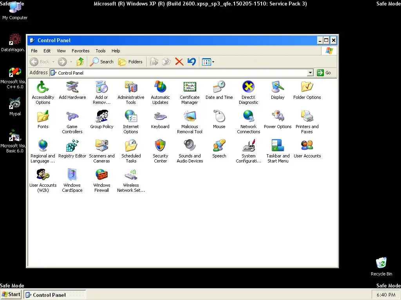Open Administrative Tools folder icon
Image resolution: width=401 pixels, height=300 pixels.
[x=131, y=87]
